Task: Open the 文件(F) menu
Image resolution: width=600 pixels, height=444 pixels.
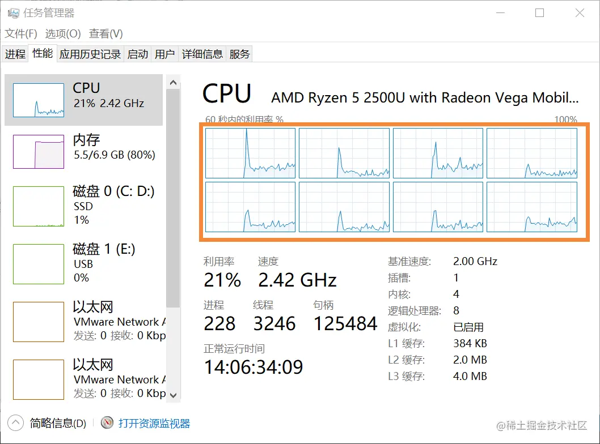Action: (21, 34)
